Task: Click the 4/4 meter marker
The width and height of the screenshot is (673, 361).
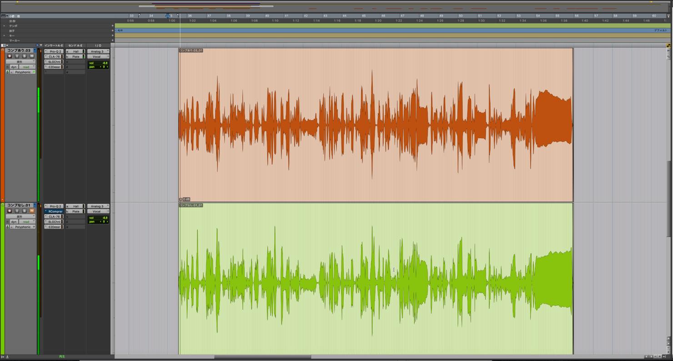Action: 120,30
